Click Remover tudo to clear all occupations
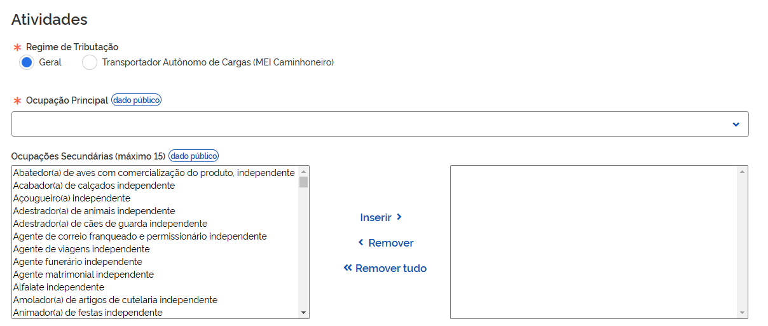Viewport: 768px width, 326px height. [x=385, y=268]
